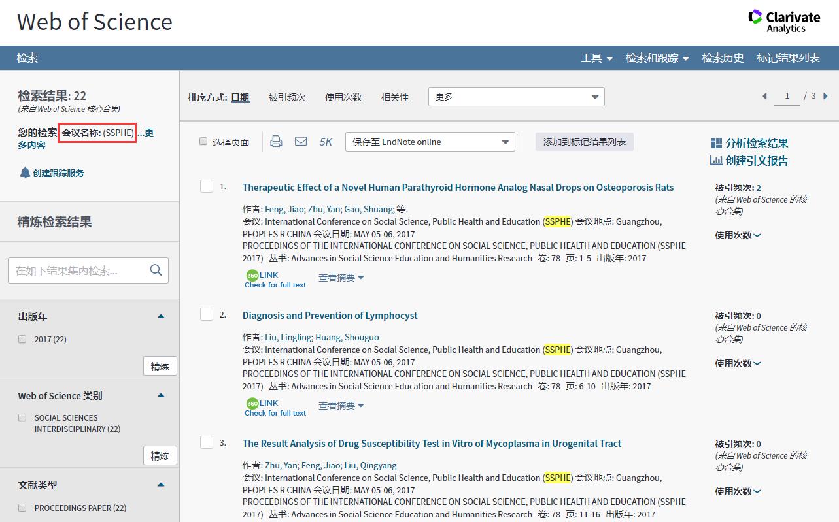Click the magnifier icon in refine search box
The height and width of the screenshot is (522, 839).
click(156, 270)
